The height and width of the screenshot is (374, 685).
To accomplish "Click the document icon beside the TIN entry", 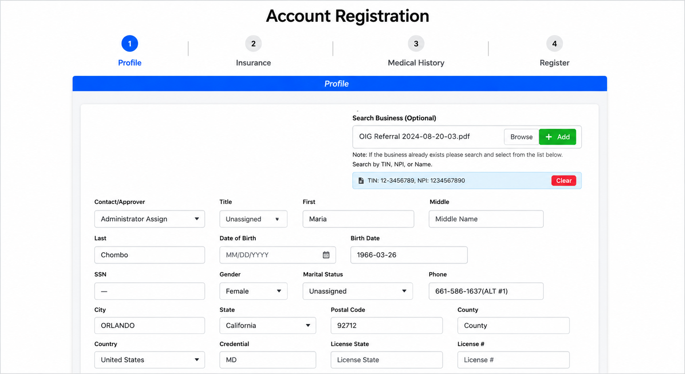I will coord(361,181).
